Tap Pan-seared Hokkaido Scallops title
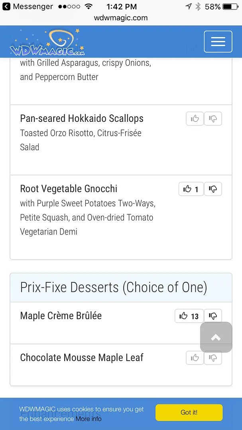 (x=82, y=118)
